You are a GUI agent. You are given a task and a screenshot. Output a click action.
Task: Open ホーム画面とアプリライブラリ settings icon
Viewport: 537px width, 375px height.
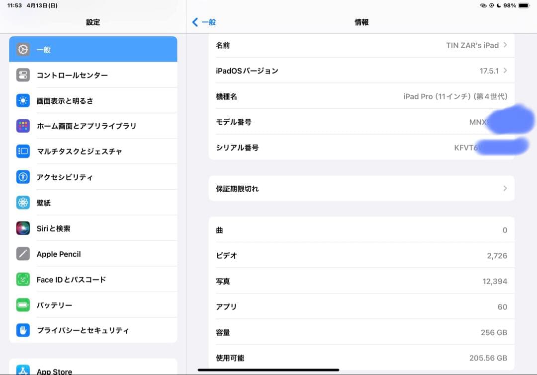click(22, 126)
